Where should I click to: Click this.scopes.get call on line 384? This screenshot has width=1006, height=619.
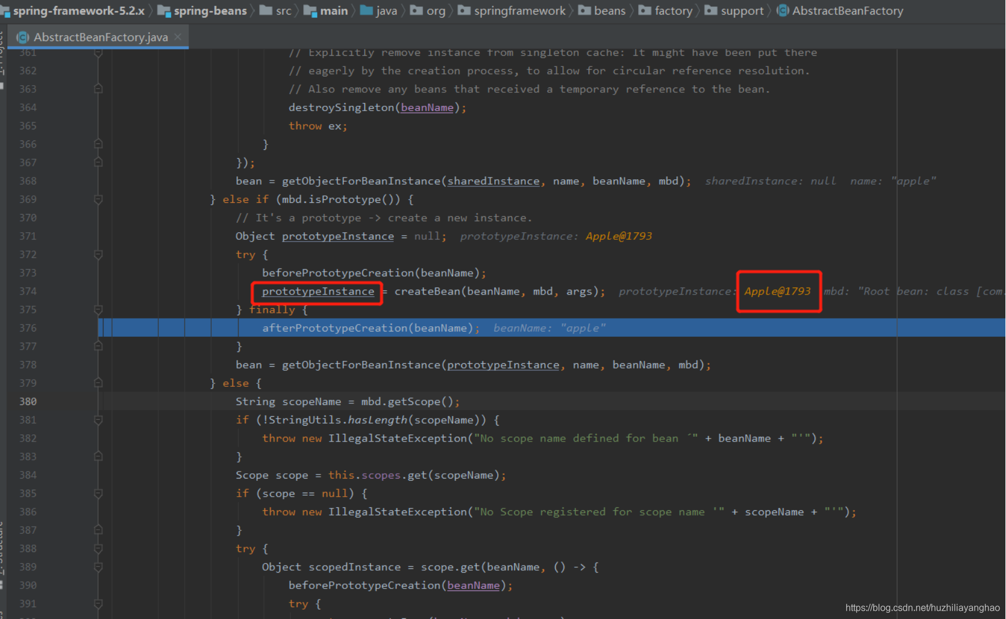pos(378,475)
